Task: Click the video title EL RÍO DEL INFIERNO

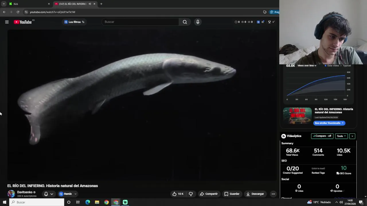Action: click(52, 186)
